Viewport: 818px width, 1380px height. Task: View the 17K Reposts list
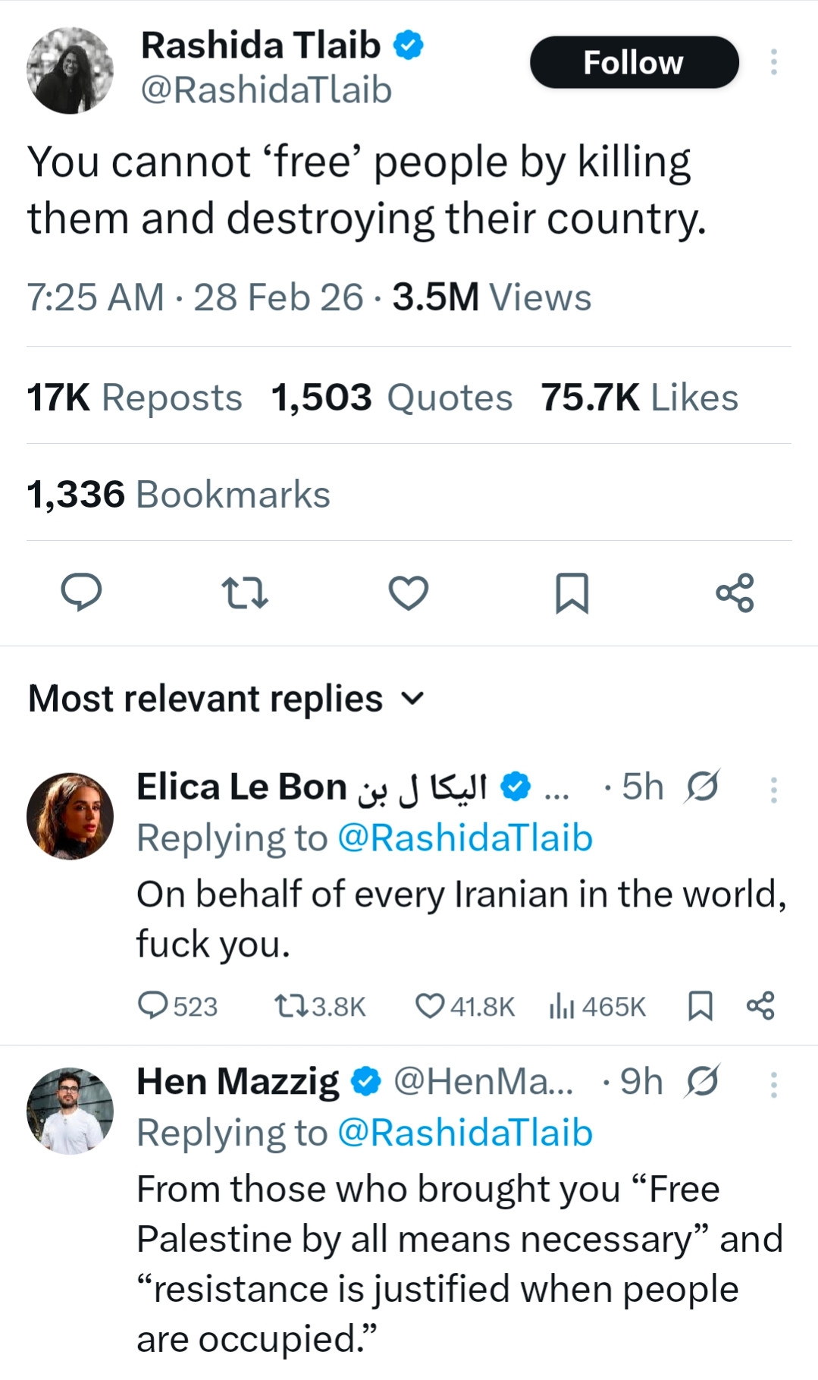click(x=134, y=398)
